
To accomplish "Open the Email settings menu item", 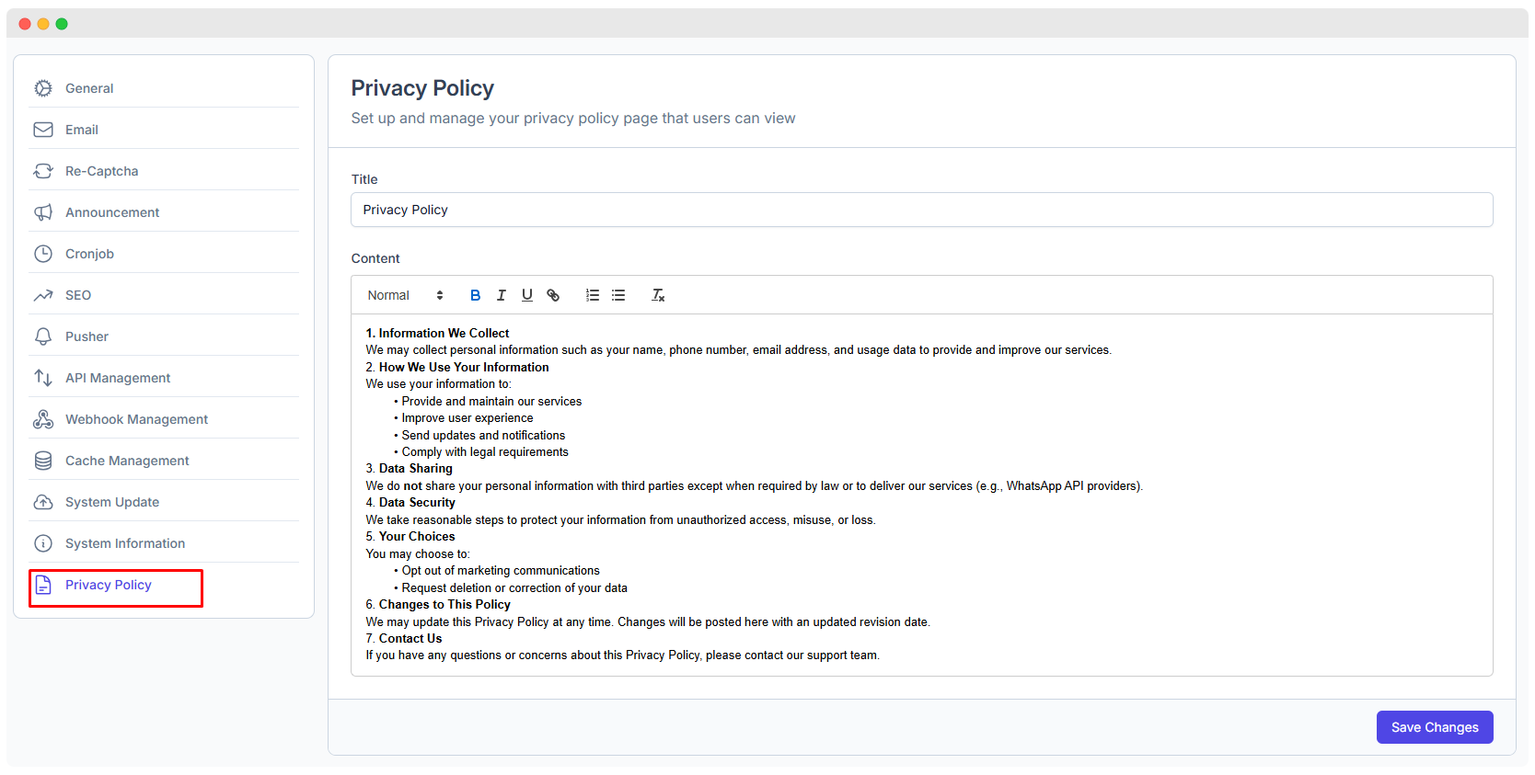I will (x=164, y=130).
